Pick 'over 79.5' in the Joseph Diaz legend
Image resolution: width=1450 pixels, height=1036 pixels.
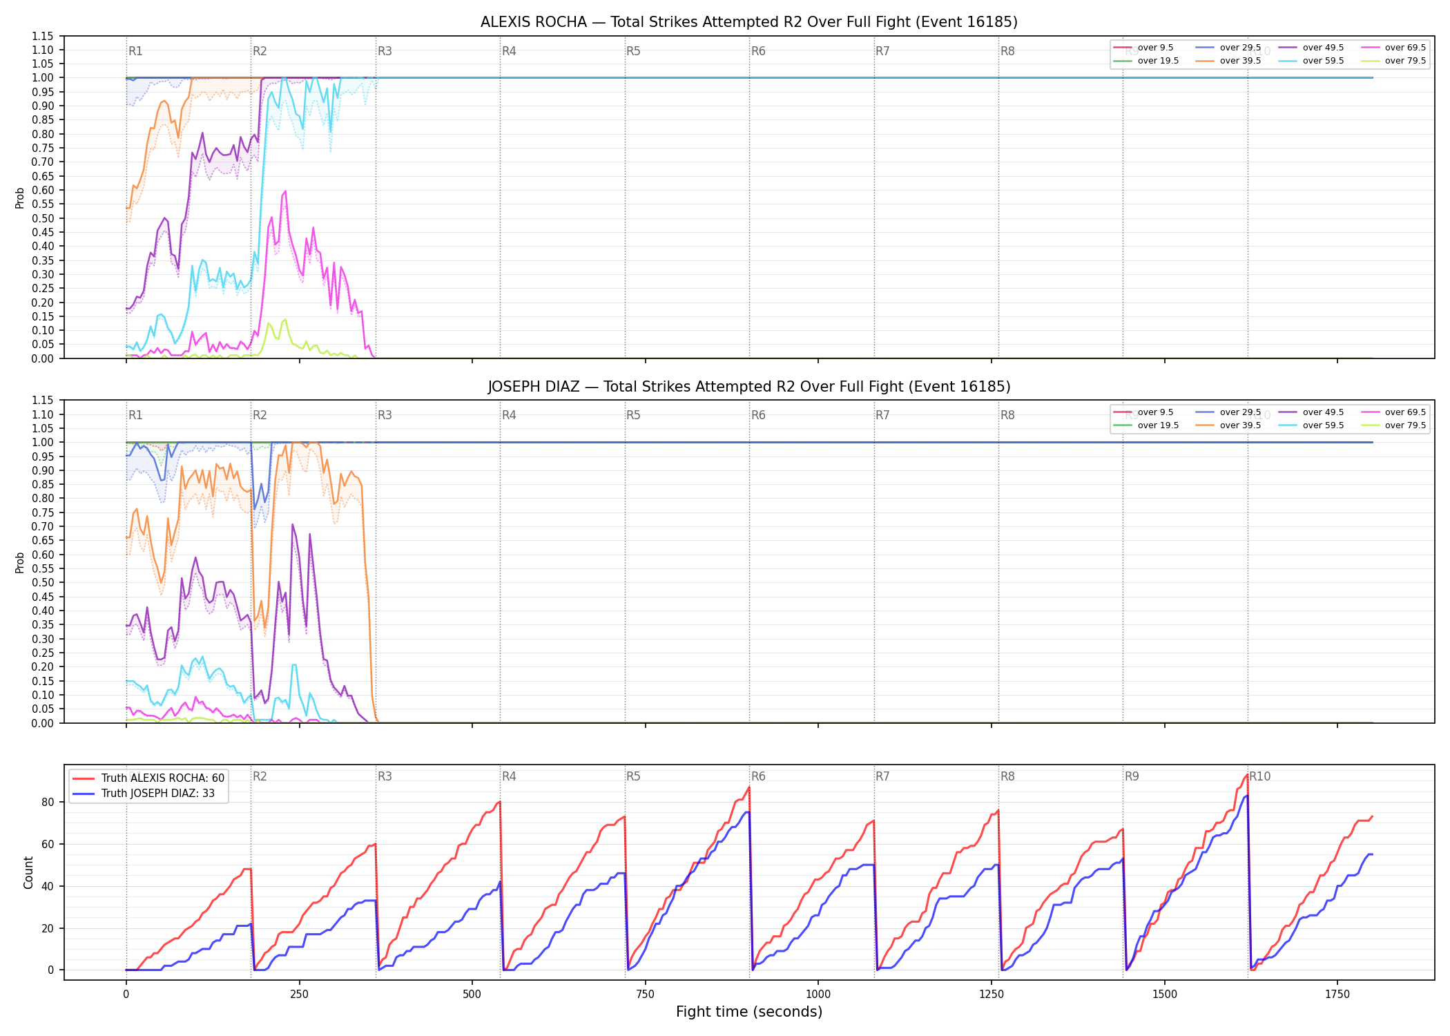pyautogui.click(x=1393, y=425)
